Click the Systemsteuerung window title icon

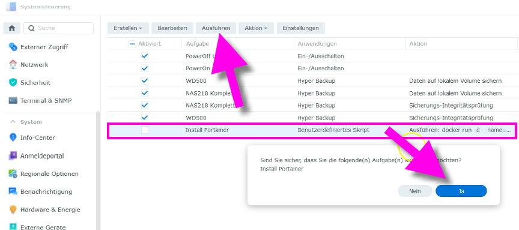(x=11, y=6)
